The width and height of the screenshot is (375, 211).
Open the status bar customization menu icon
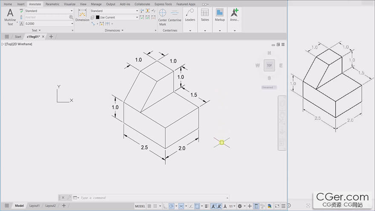click(x=283, y=206)
